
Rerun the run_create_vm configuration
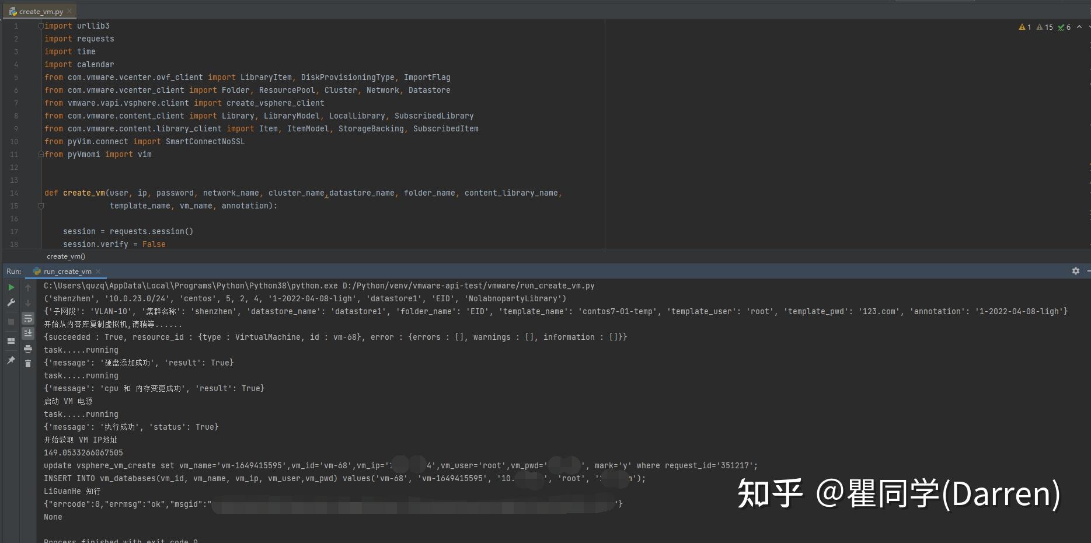point(11,287)
